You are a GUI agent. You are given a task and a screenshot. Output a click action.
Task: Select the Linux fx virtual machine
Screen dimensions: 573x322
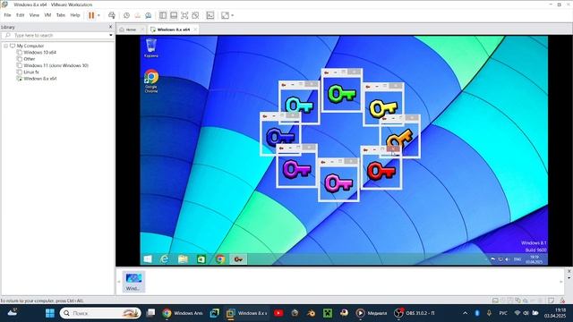(x=31, y=72)
